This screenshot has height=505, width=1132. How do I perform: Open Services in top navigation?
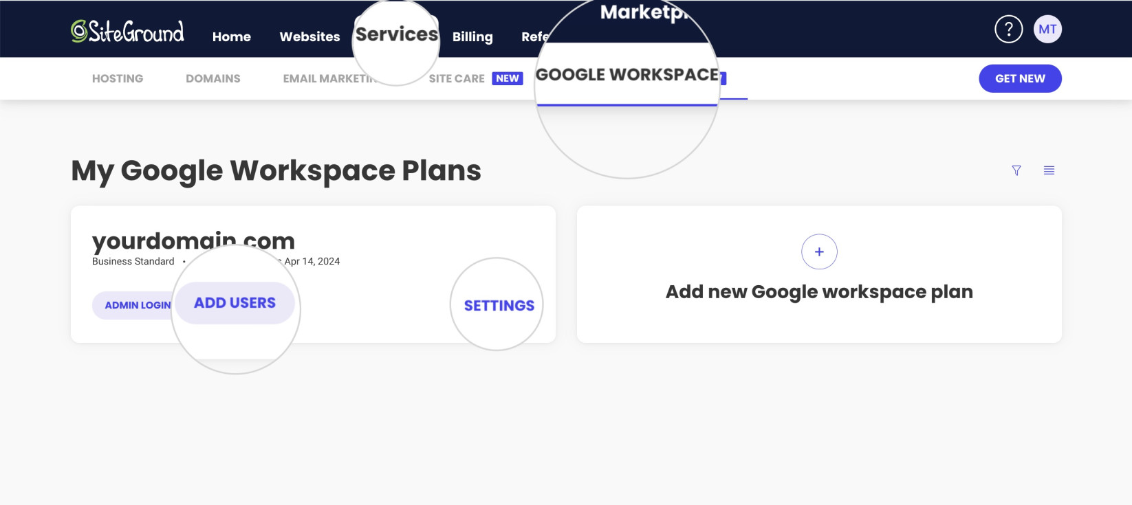pos(397,34)
